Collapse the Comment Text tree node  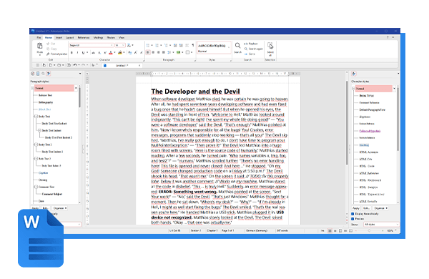point(36,187)
